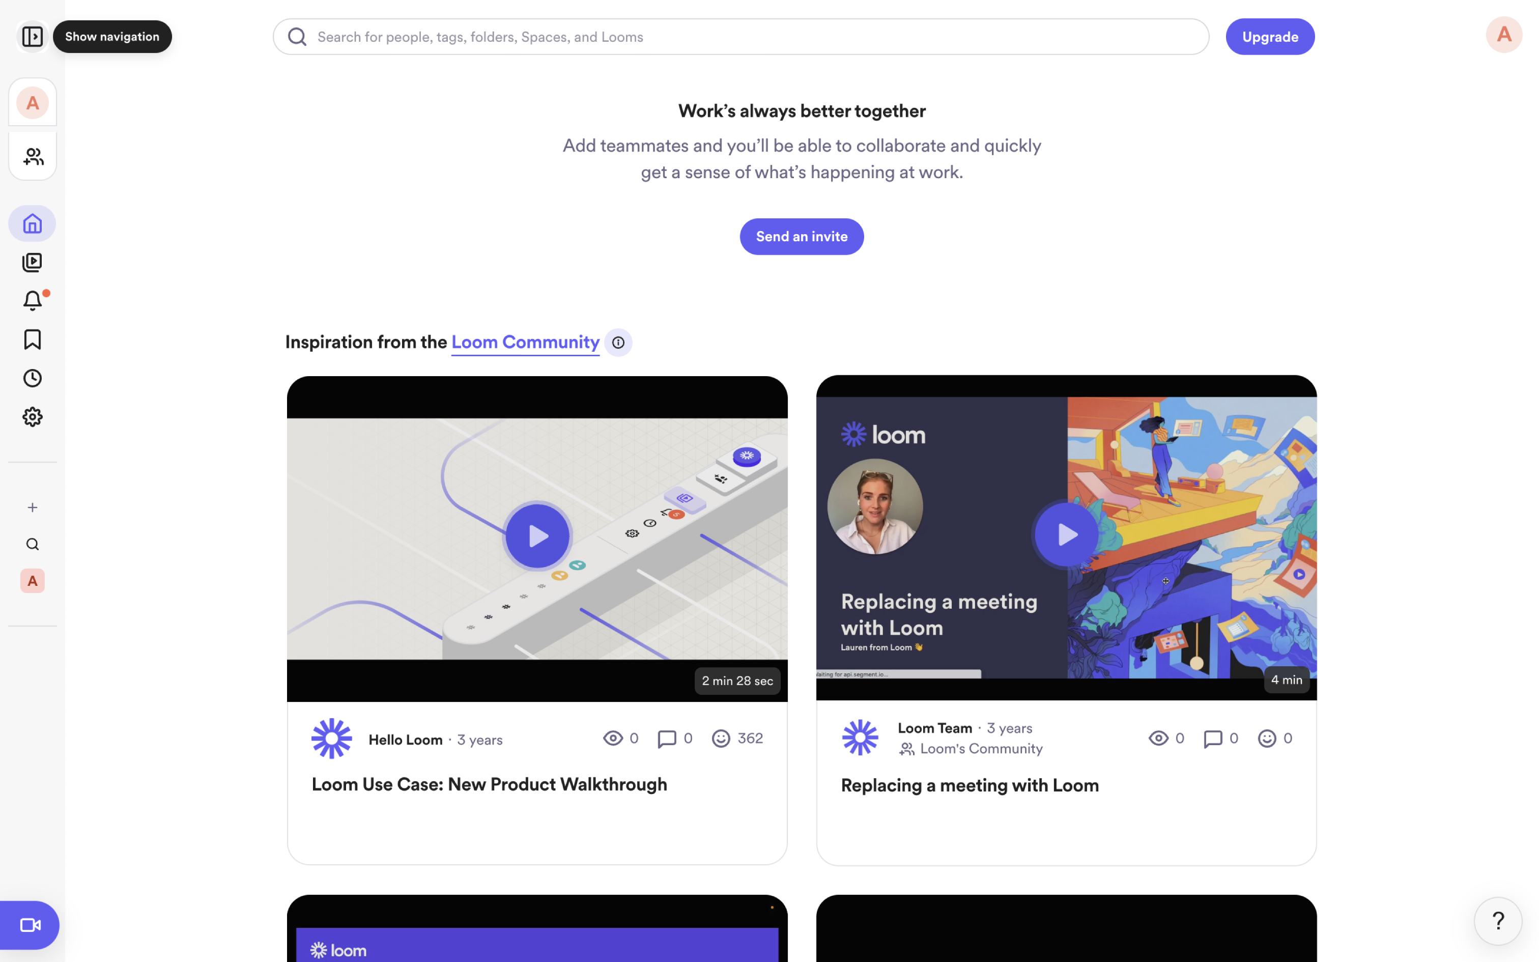Screen dimensions: 1539x962
Task: Click the views eye icon on New Product Walkthrough
Action: (612, 738)
